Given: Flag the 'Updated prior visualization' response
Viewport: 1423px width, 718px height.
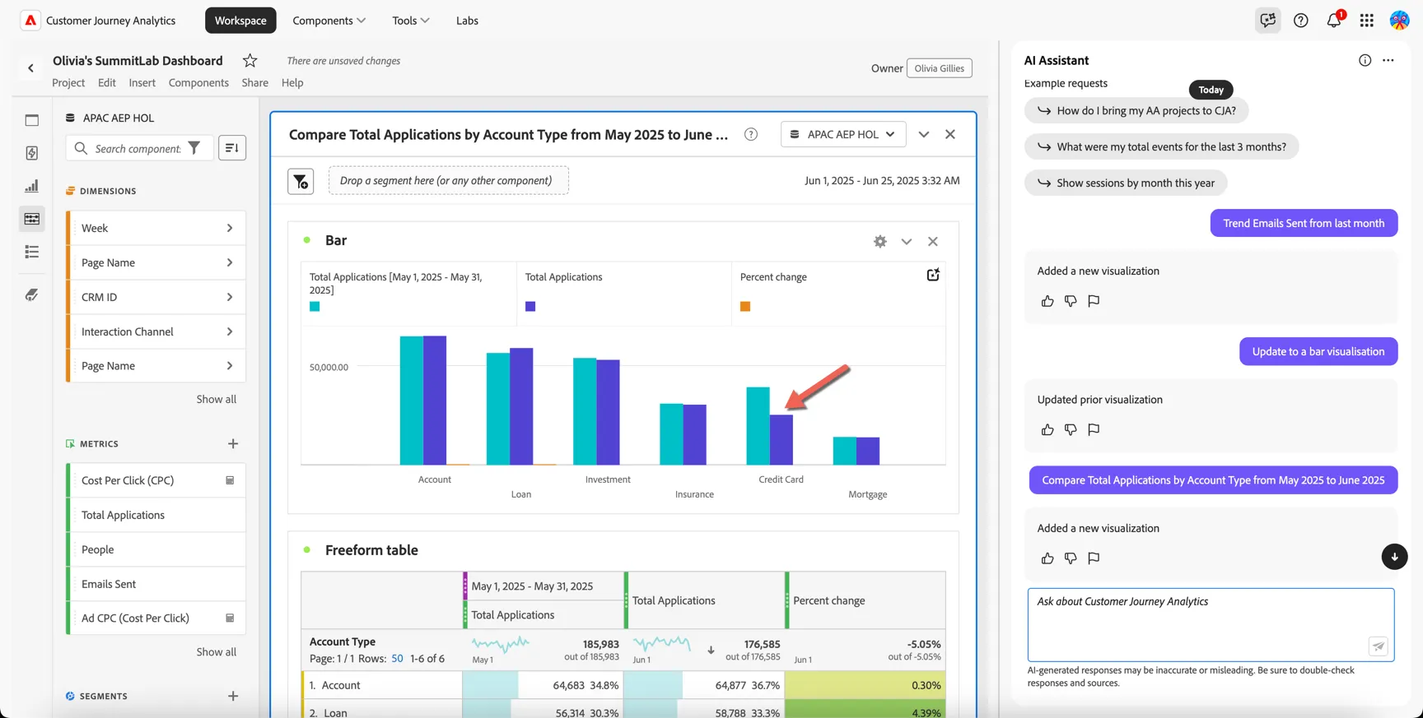Looking at the screenshot, I should (x=1094, y=429).
